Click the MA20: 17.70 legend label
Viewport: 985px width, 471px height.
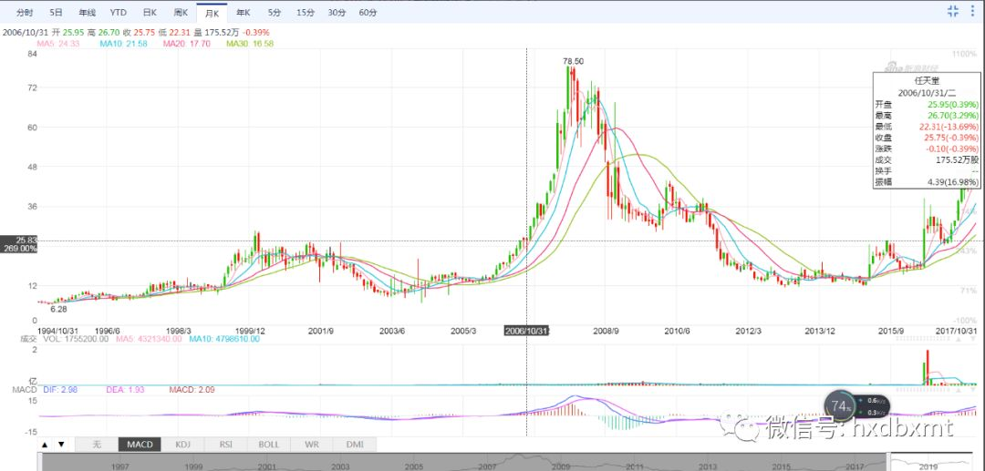click(187, 44)
